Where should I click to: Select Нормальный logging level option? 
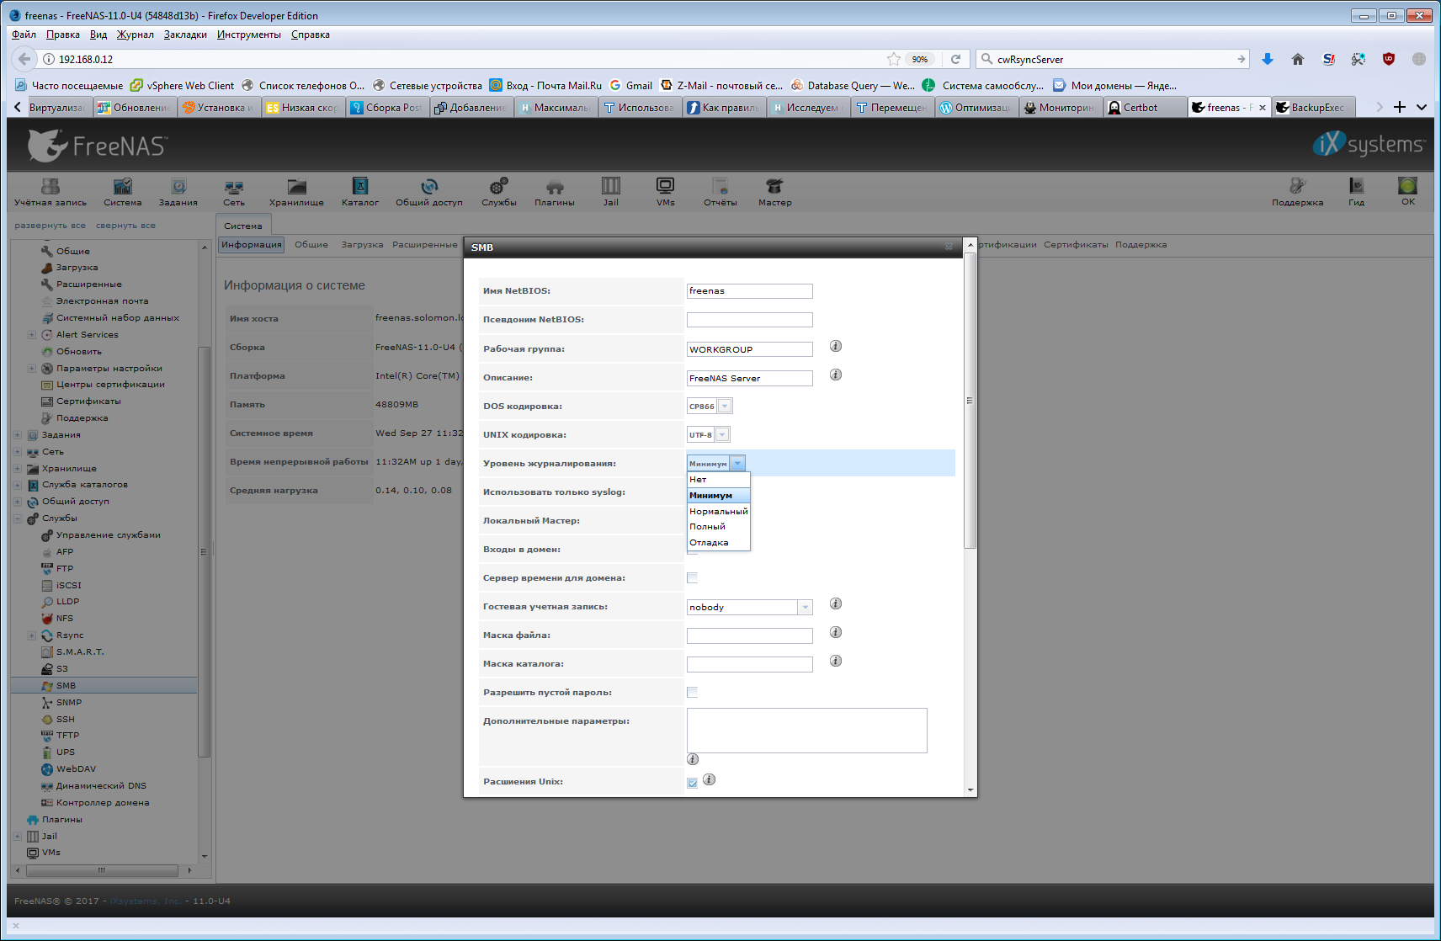pyautogui.click(x=718, y=511)
